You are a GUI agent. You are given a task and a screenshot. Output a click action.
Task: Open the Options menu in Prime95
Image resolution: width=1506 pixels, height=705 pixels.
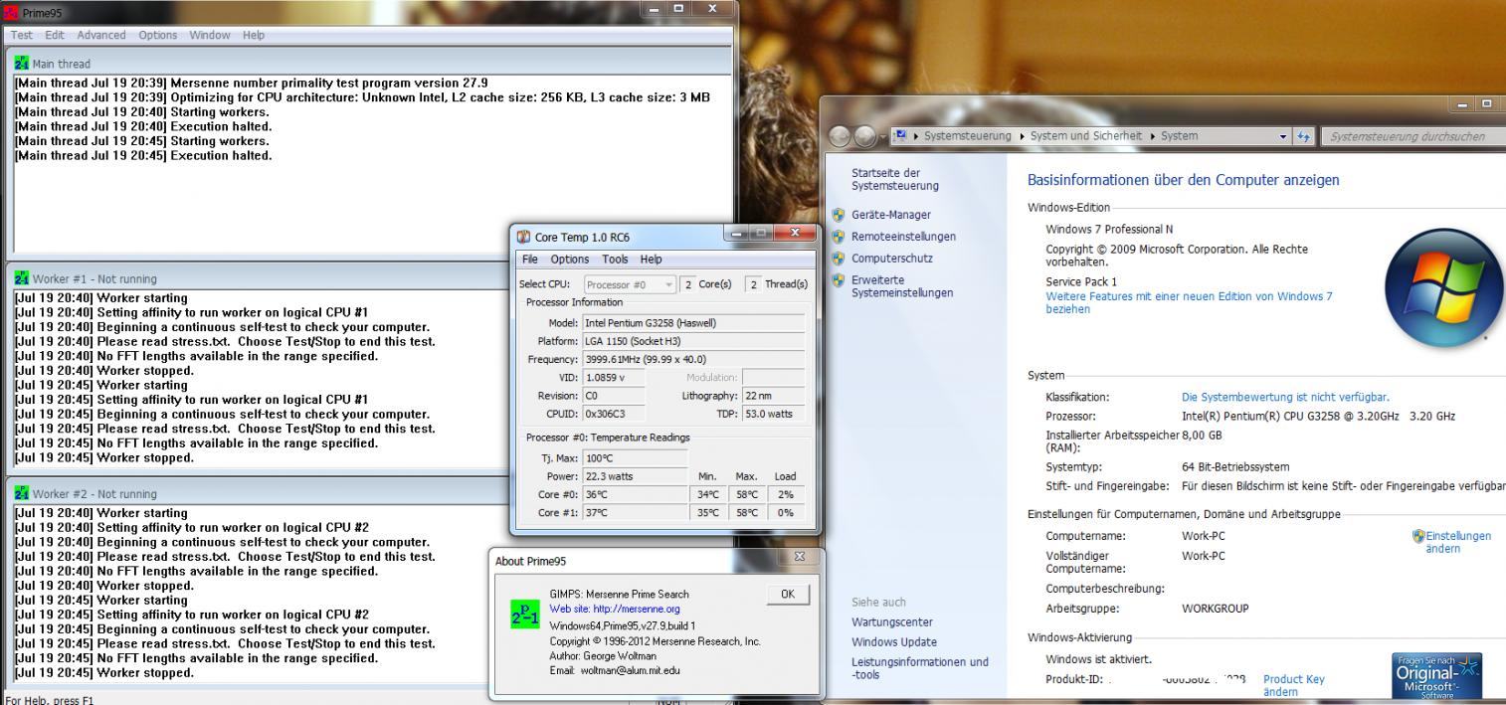point(158,35)
